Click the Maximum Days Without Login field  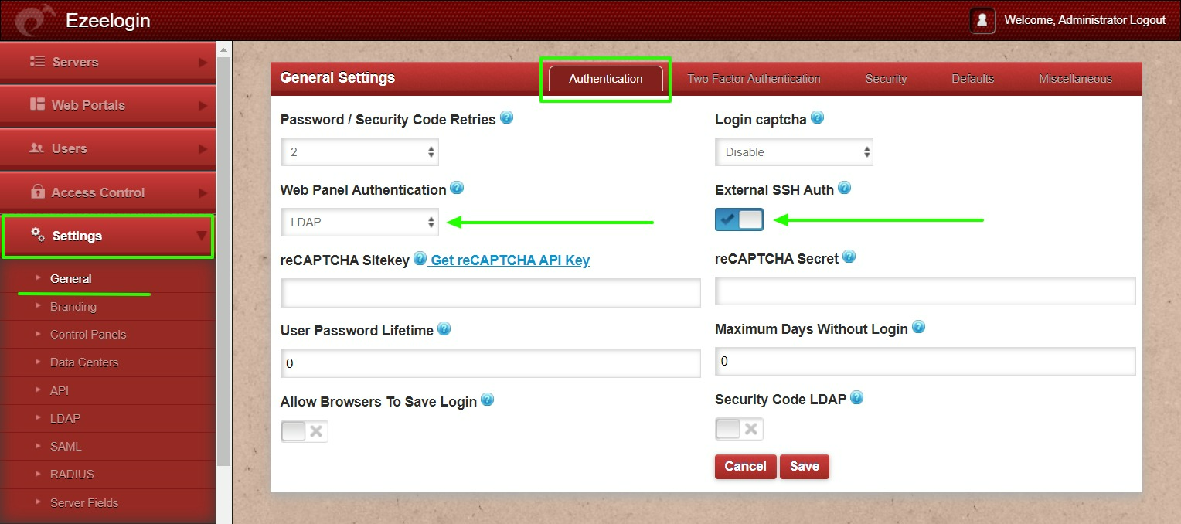(x=925, y=361)
